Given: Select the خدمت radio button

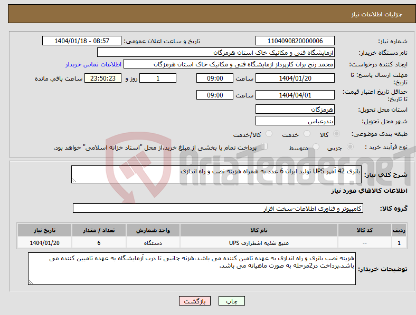Looking at the screenshot, I should click(x=307, y=134).
